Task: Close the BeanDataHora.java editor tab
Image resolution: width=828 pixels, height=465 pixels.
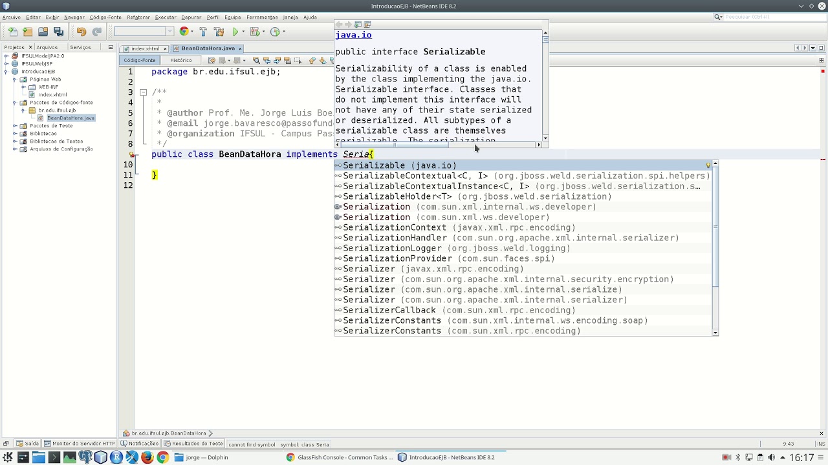Action: pos(240,48)
